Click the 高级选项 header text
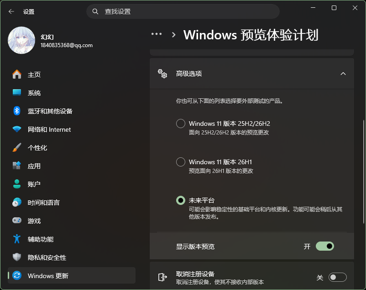The image size is (366, 290). point(189,74)
